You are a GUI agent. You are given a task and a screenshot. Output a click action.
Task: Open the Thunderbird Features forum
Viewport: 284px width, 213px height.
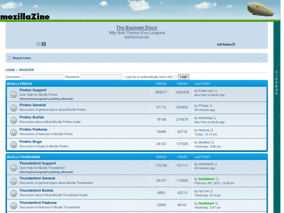[x=38, y=203]
